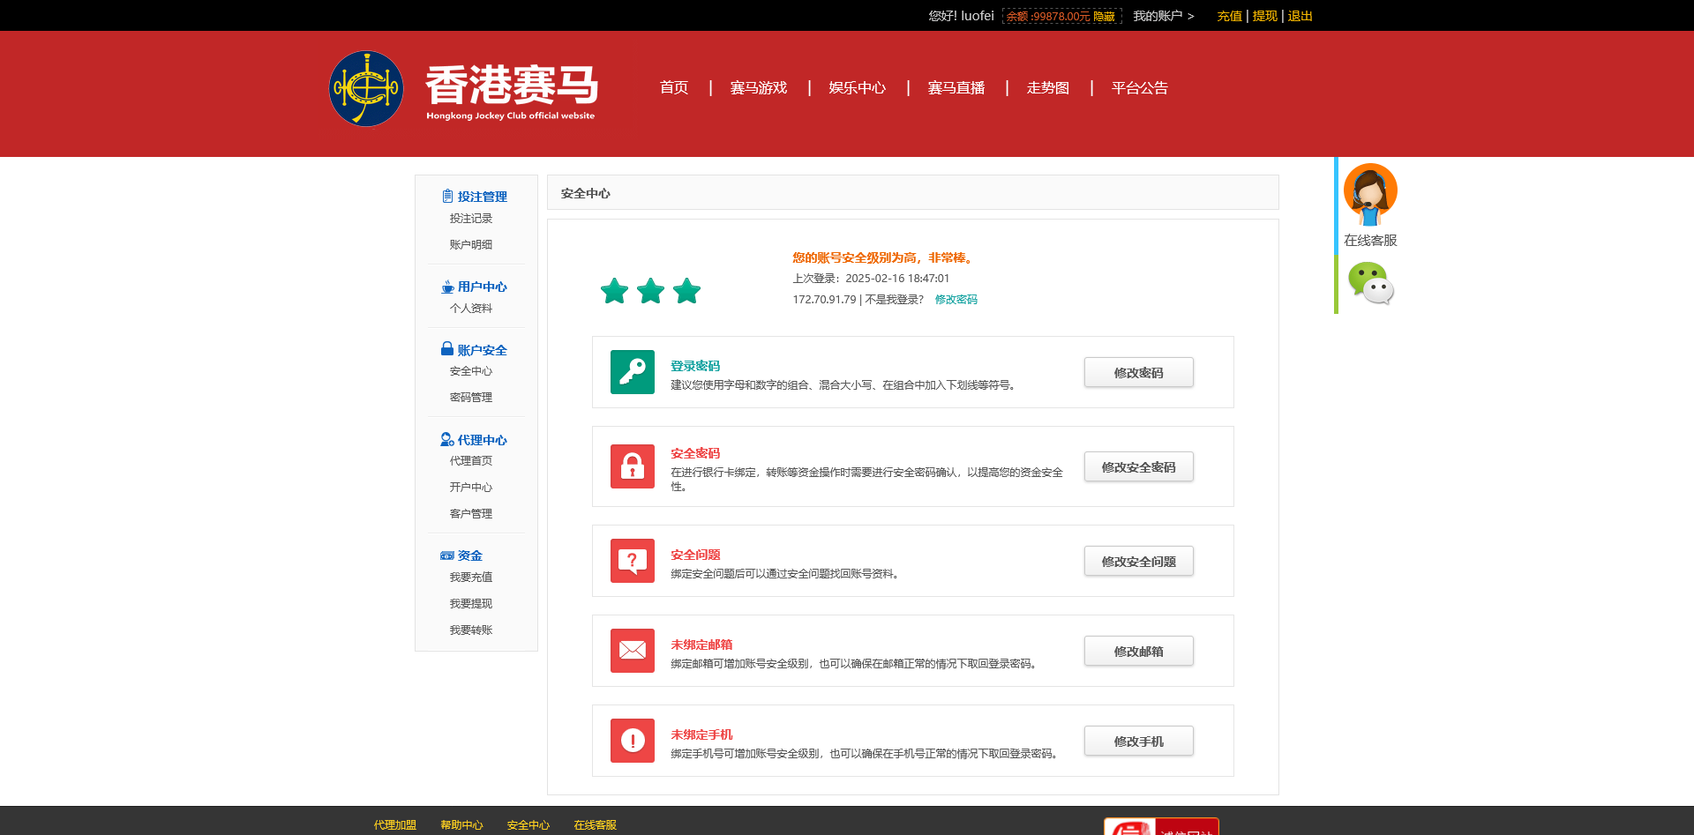Select 我要提现 in the sidebar
The height and width of the screenshot is (835, 1694).
click(470, 604)
